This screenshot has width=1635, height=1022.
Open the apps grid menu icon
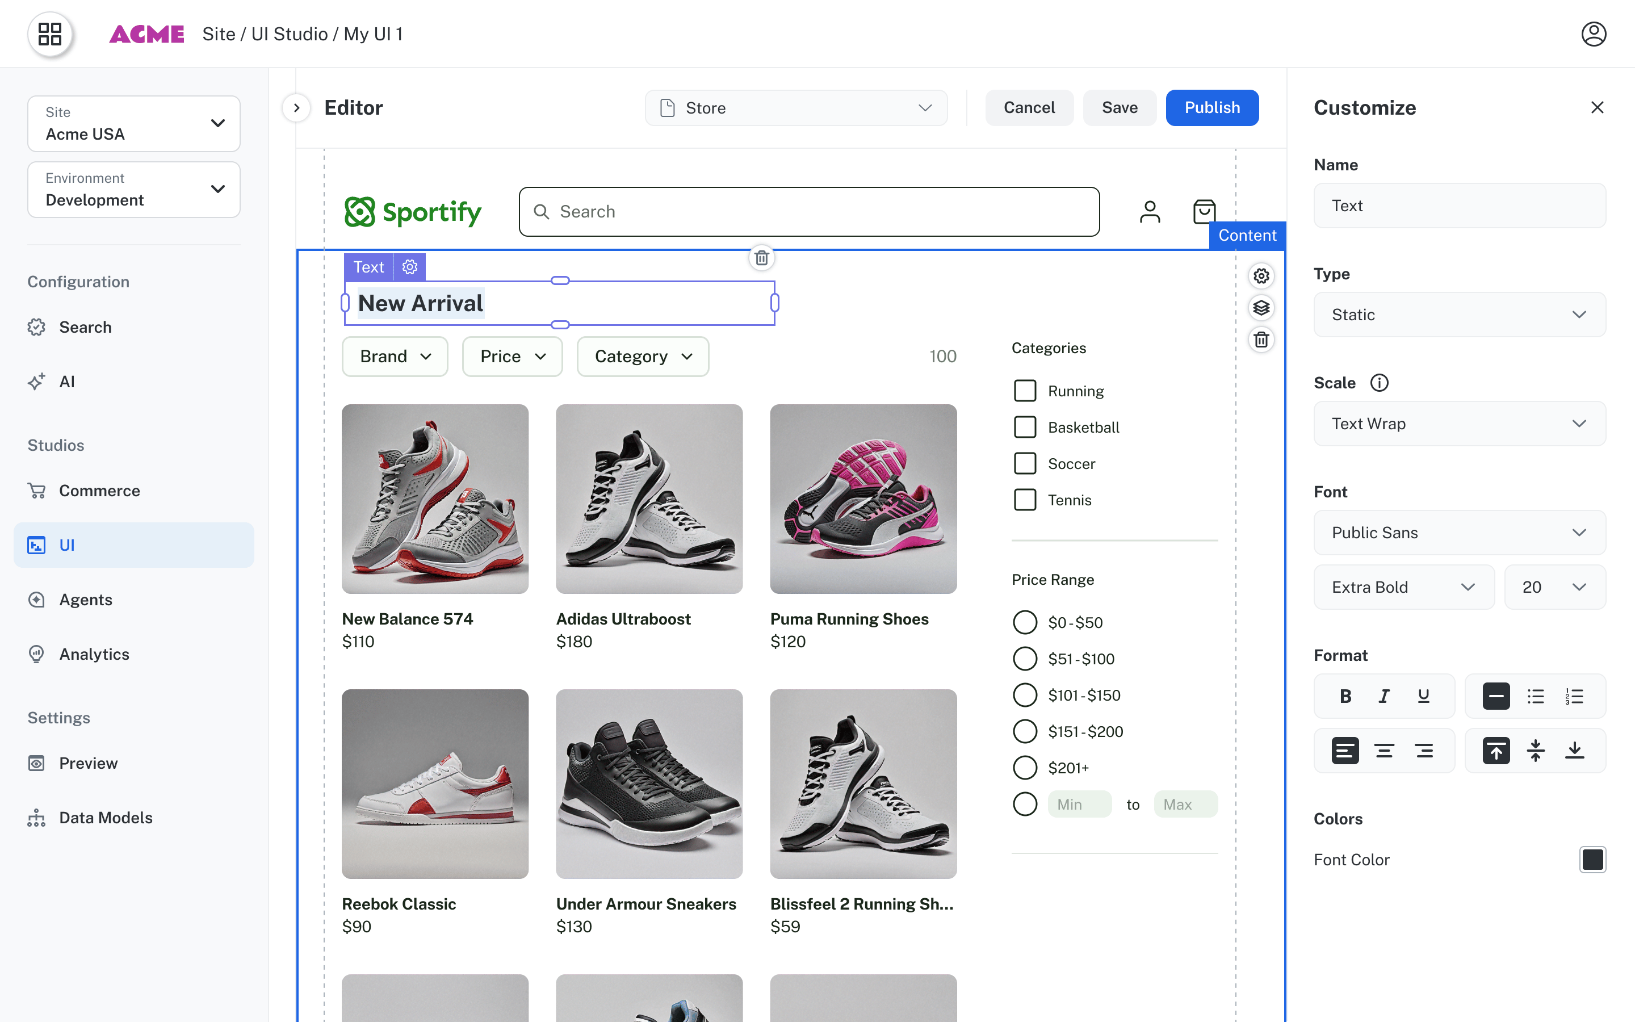50,34
